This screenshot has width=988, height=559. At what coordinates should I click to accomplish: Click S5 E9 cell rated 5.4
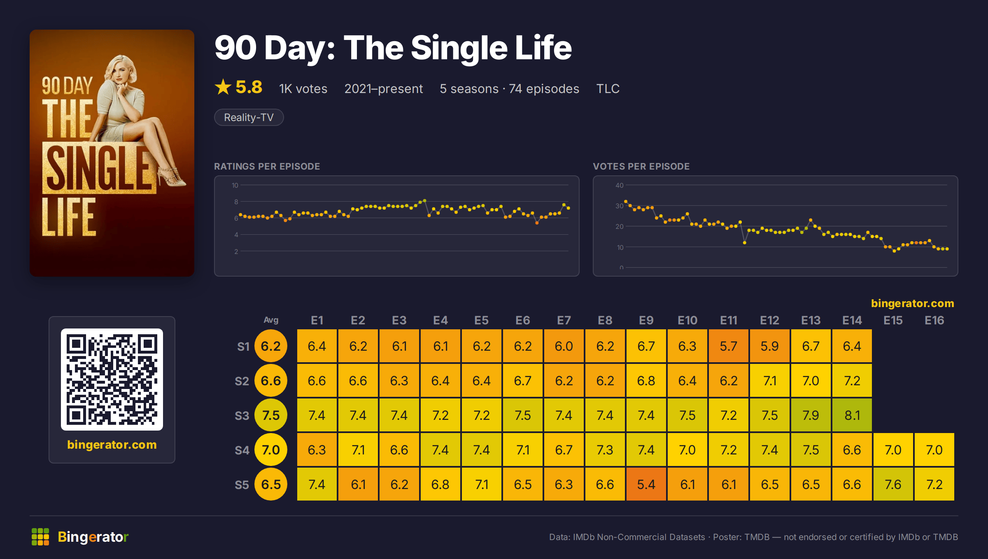tap(646, 484)
